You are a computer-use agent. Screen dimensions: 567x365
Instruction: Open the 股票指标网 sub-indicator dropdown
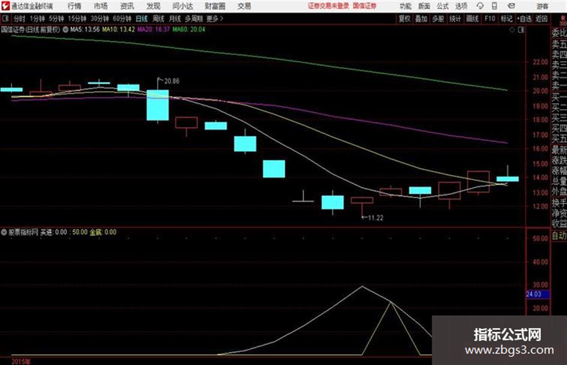click(x=4, y=233)
